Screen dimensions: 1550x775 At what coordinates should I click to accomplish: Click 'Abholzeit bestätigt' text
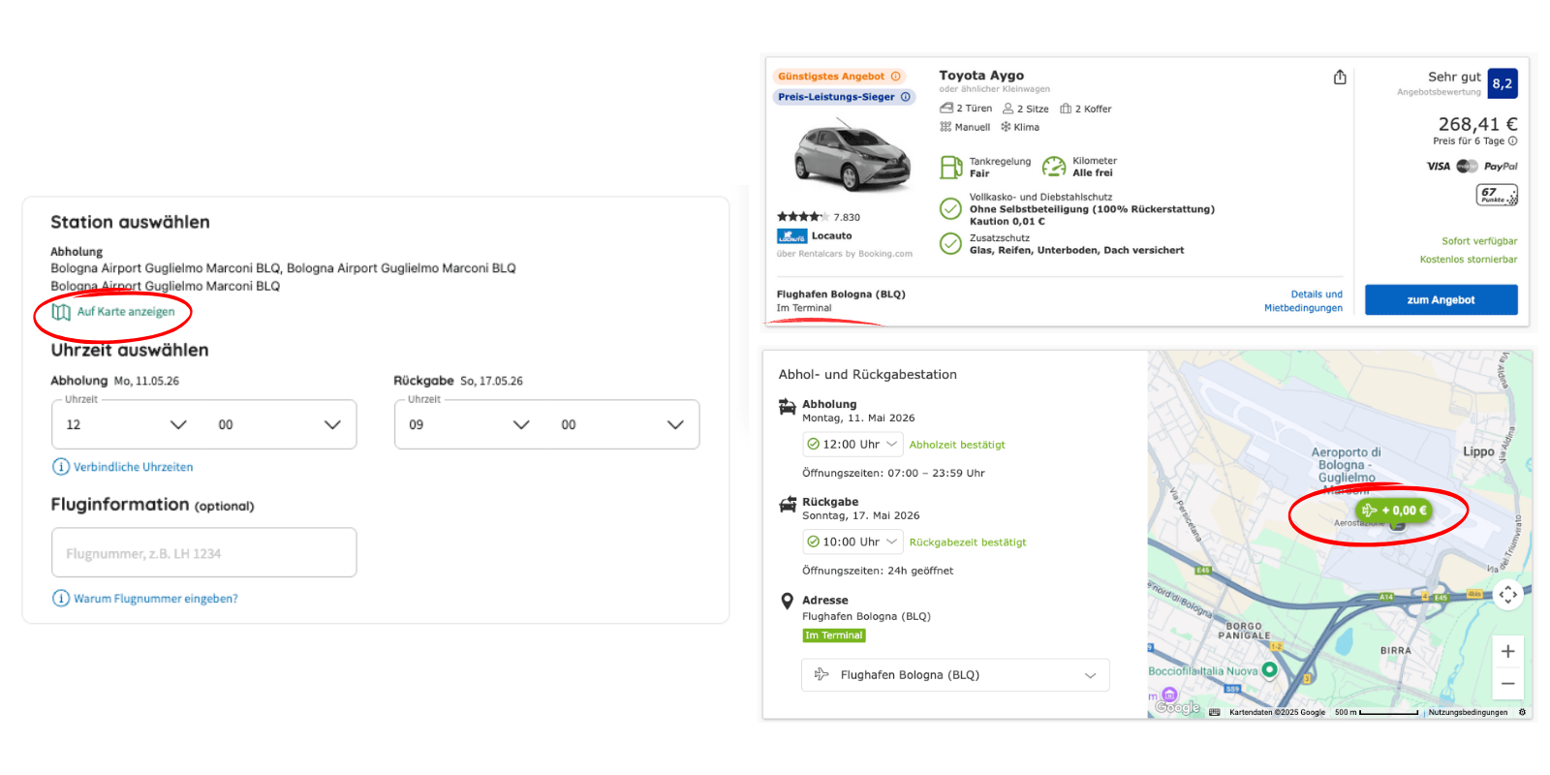click(957, 445)
